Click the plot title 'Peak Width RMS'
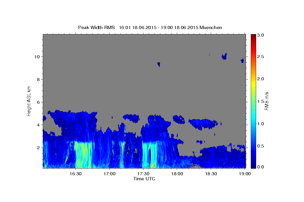Viewport: 304px width, 202px height. tap(96, 28)
